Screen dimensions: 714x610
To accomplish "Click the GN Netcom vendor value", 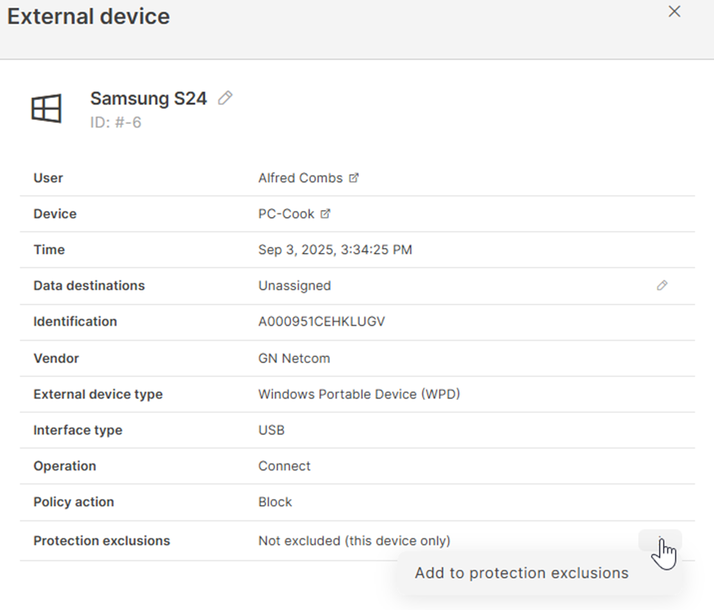I will (294, 358).
